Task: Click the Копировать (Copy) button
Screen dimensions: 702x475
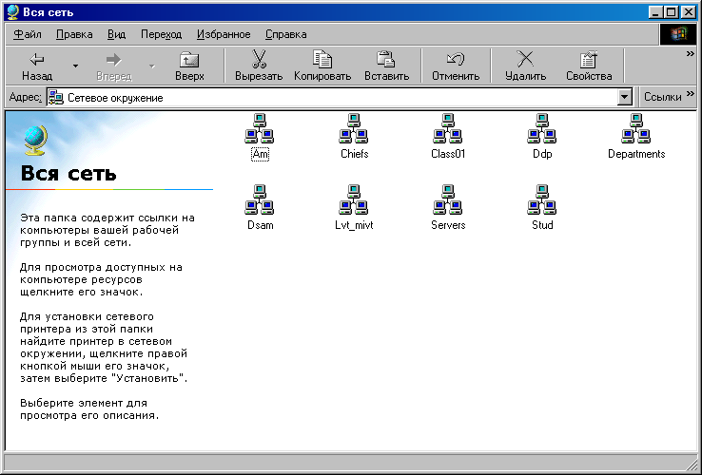Action: point(322,66)
